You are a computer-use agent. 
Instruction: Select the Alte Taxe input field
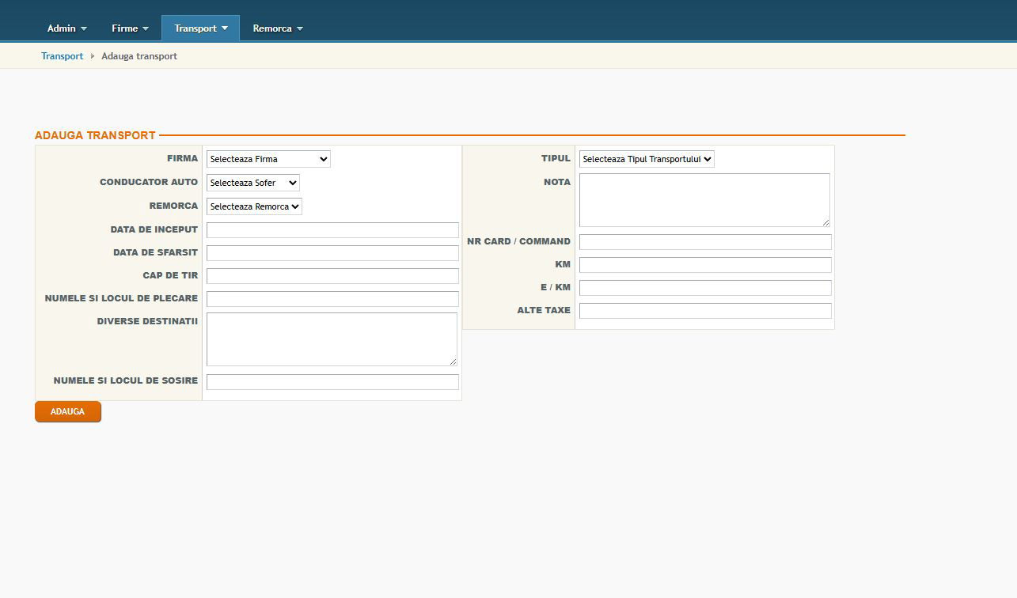[705, 311]
